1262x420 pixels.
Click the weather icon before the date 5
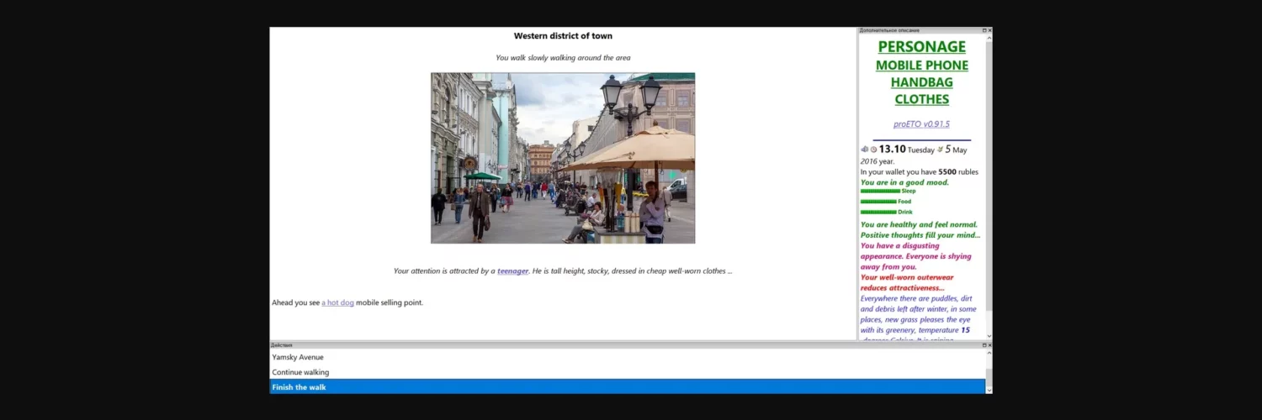coord(938,150)
